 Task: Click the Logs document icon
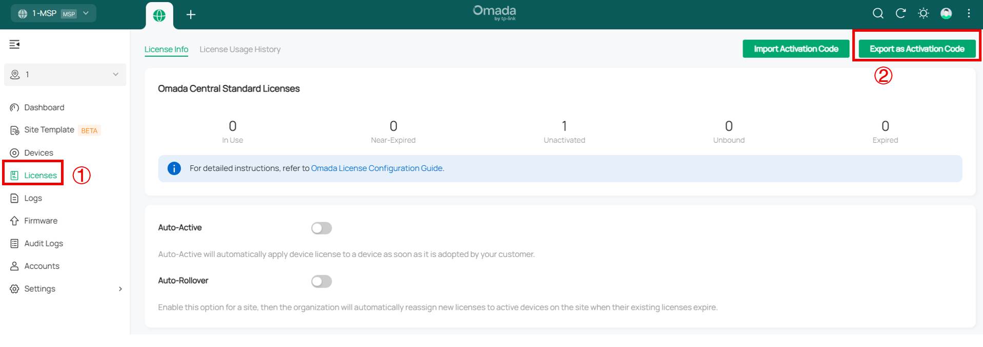point(14,198)
